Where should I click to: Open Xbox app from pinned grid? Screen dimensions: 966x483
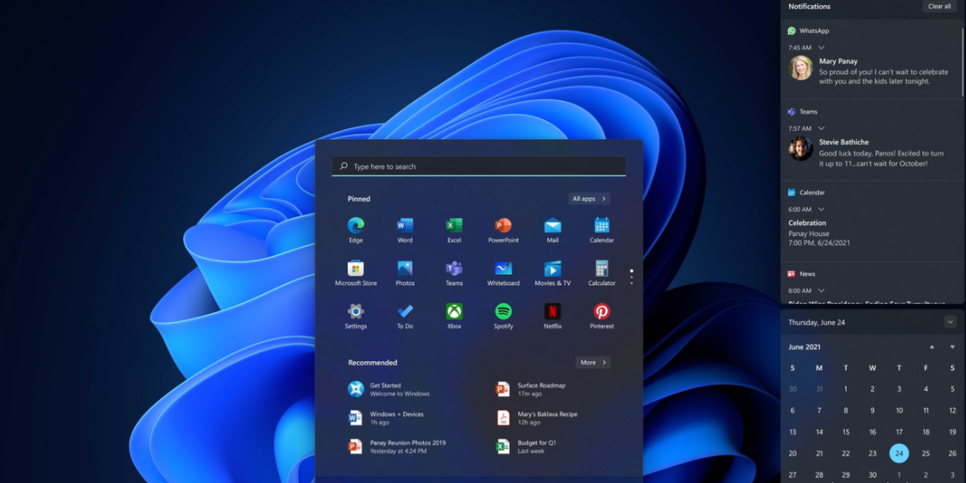tap(454, 312)
